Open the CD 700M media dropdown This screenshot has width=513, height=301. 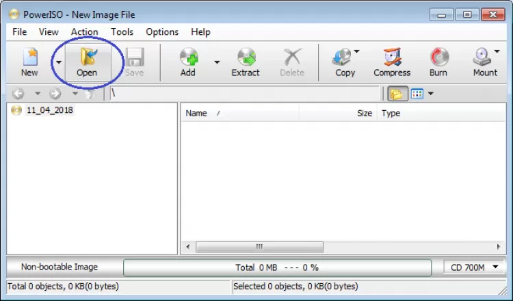(x=475, y=267)
